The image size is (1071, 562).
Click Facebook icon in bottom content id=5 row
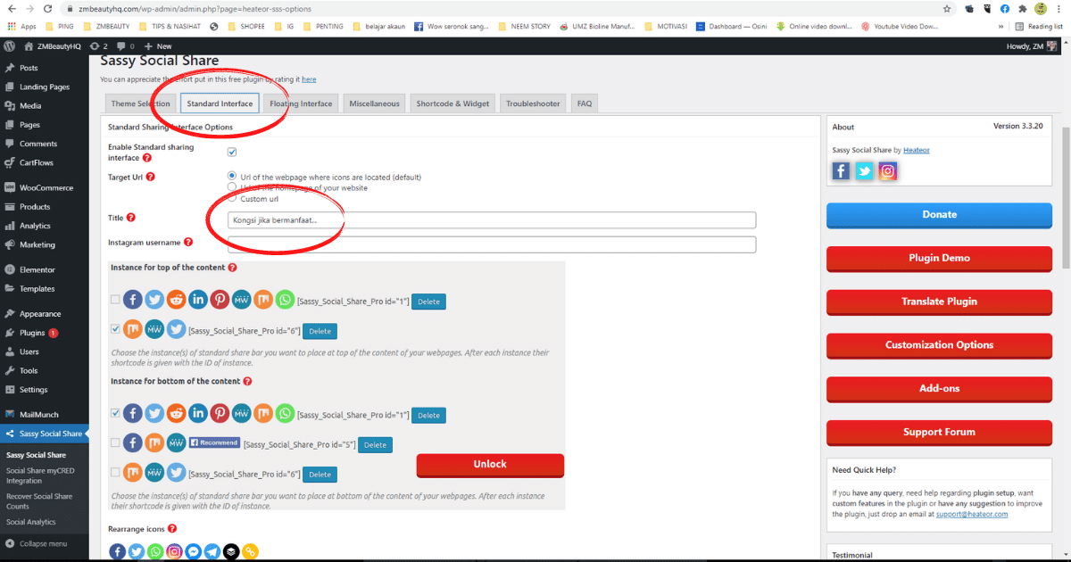(x=132, y=442)
